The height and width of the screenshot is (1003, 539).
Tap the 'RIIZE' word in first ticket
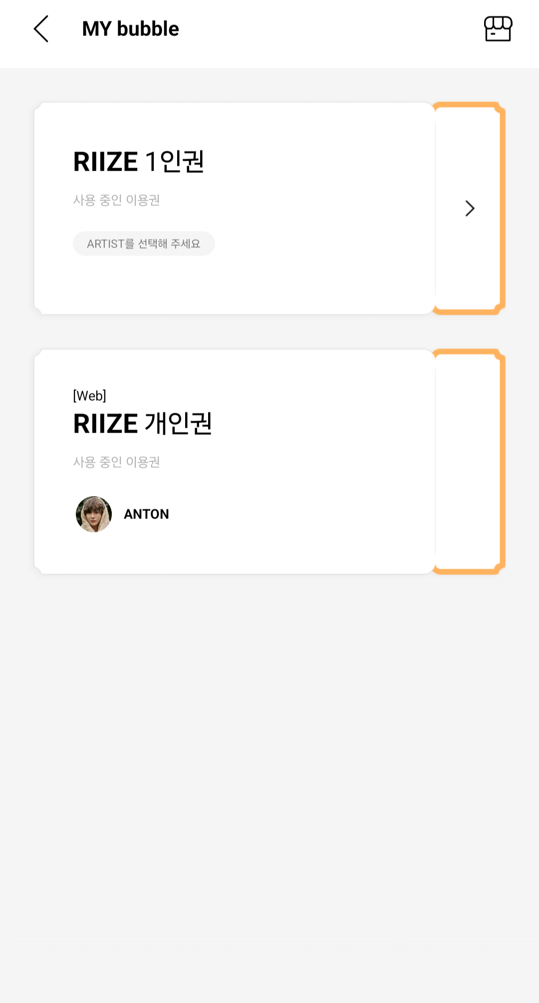tap(105, 162)
